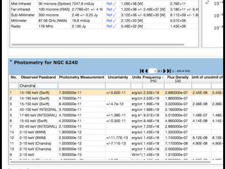Click the Photometry Measurement filter field

pyautogui.click(x=82, y=86)
